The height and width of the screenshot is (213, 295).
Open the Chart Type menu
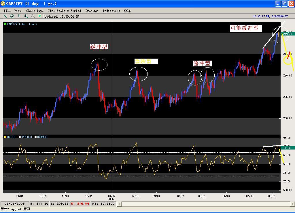click(x=35, y=11)
